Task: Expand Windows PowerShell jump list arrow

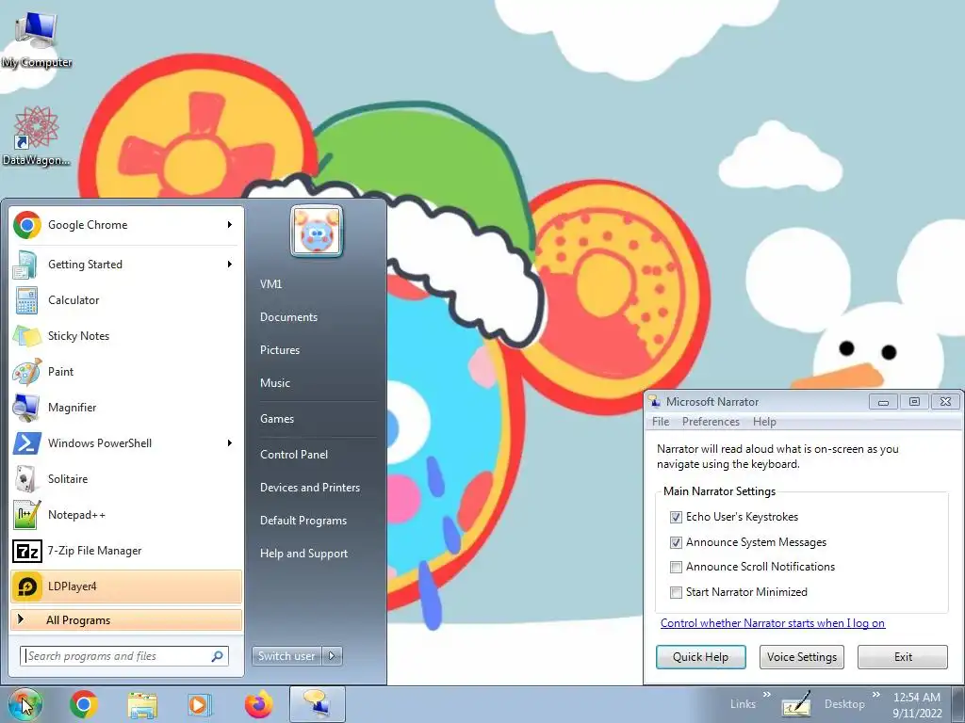Action: point(230,443)
